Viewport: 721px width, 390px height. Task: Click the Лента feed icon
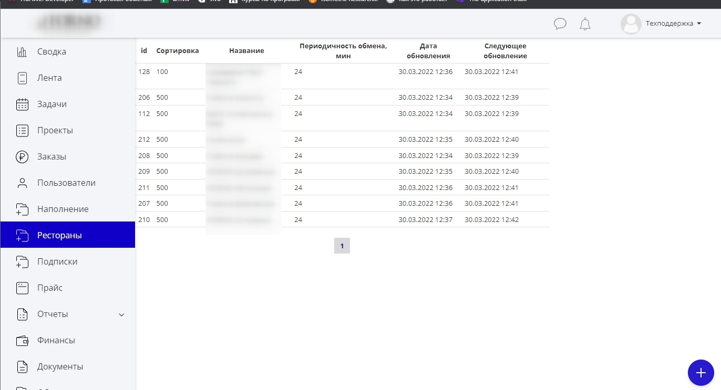coord(22,78)
